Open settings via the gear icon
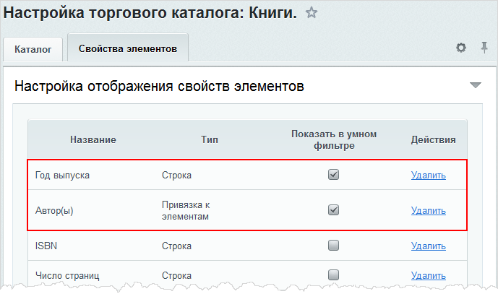498x294 pixels. [461, 48]
